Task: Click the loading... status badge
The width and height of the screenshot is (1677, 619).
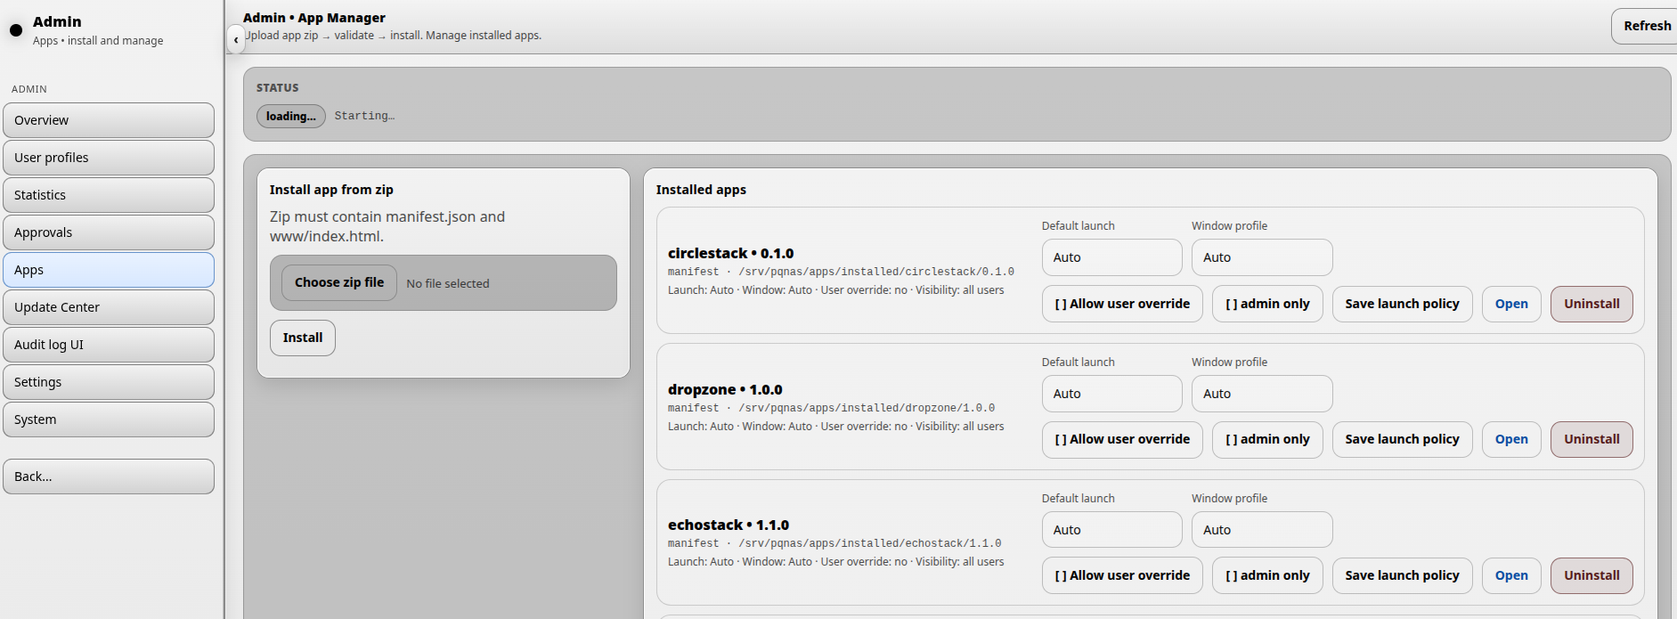Action: (291, 116)
